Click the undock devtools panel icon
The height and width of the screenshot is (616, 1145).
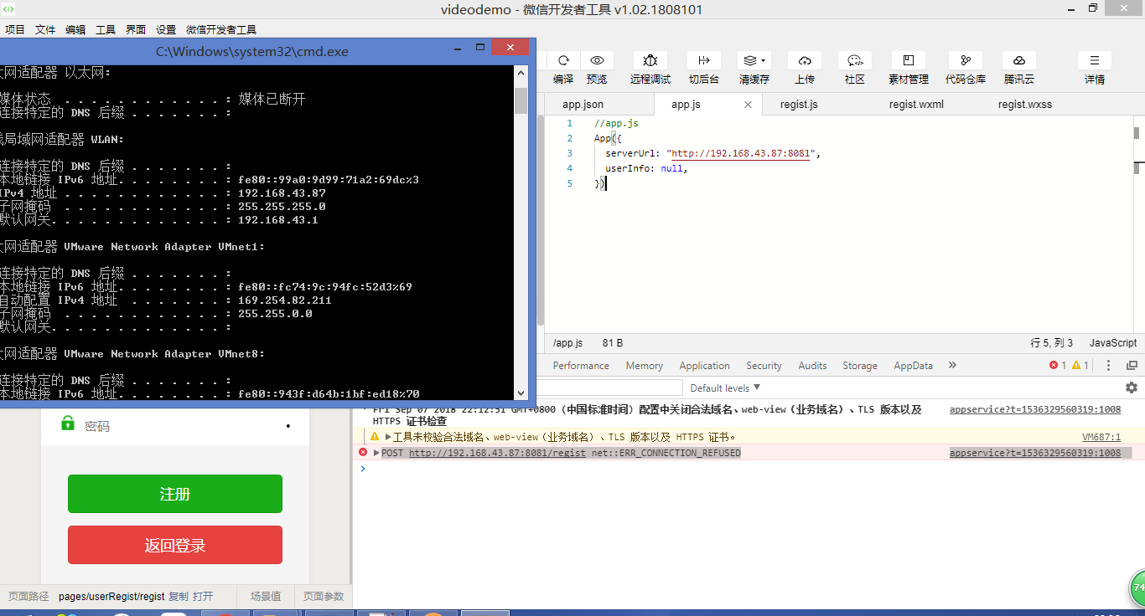point(1132,366)
